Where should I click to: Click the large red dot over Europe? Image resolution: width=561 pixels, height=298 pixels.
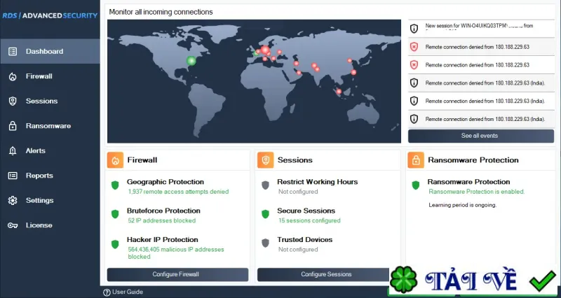coord(265,50)
